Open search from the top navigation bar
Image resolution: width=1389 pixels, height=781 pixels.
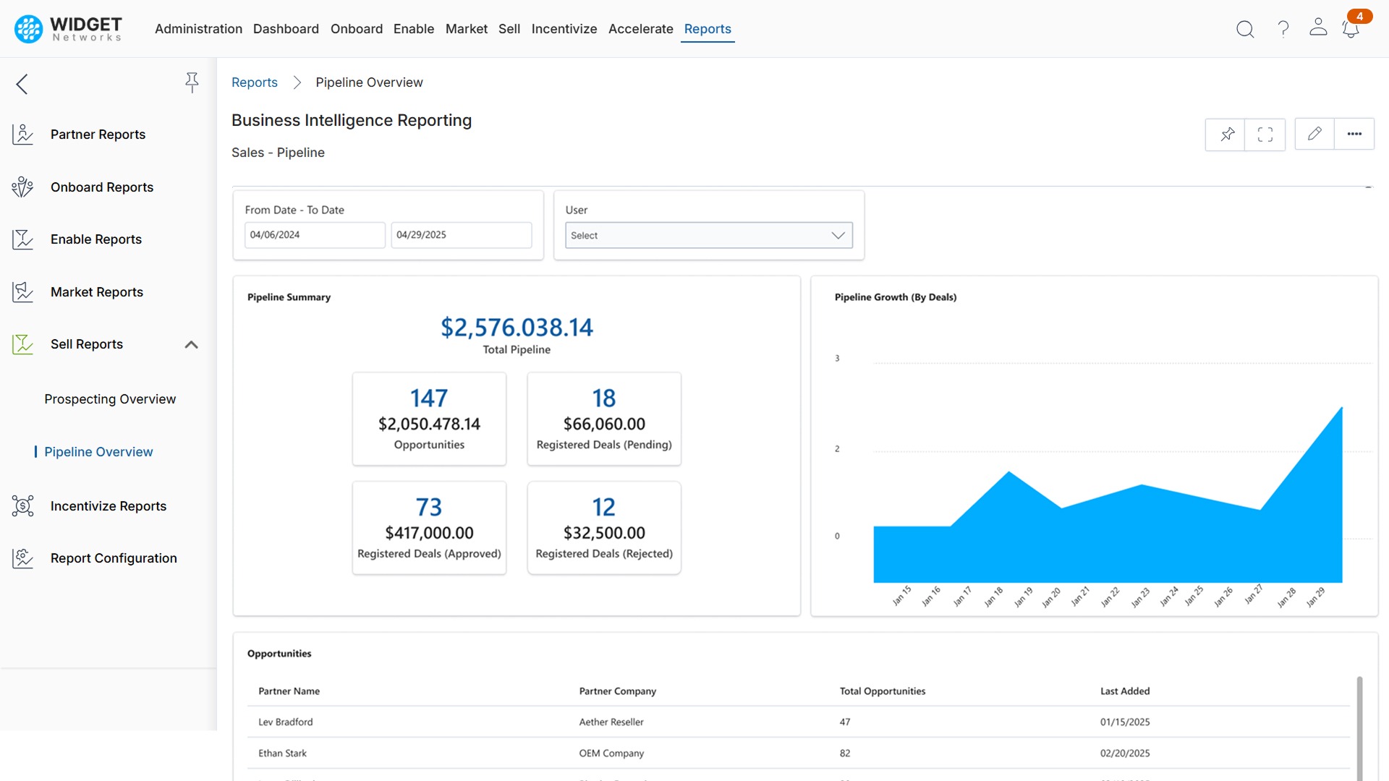pyautogui.click(x=1246, y=29)
